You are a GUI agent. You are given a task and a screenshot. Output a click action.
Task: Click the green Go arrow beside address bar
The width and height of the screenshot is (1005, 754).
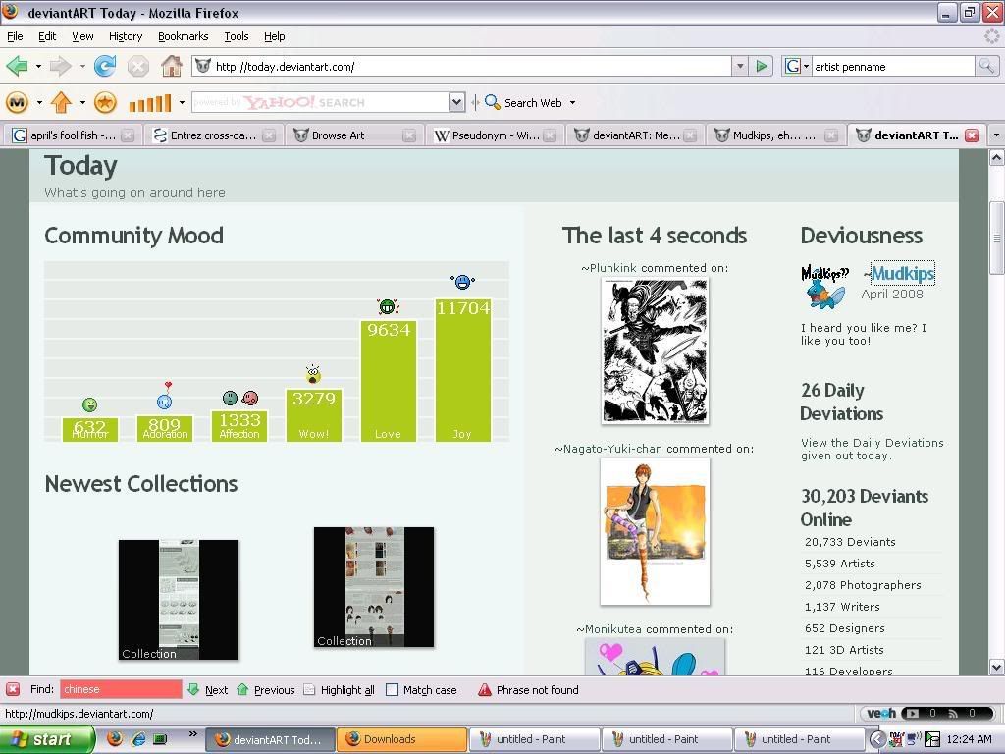coord(762,66)
